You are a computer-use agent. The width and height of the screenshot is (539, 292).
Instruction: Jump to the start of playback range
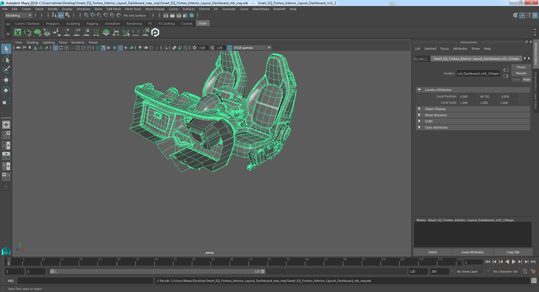pos(488,262)
